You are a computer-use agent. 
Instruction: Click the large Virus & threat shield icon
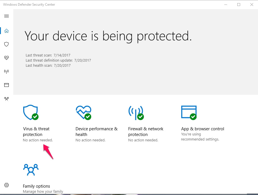[x=30, y=112]
